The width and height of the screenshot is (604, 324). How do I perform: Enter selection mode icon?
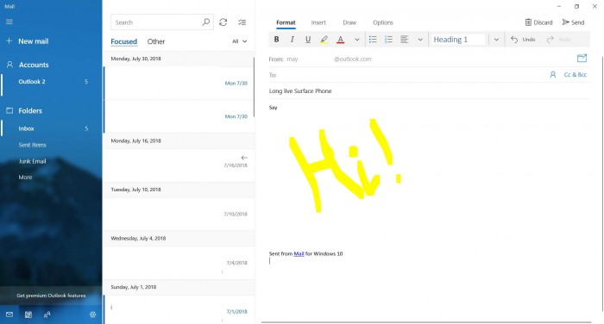click(x=242, y=22)
